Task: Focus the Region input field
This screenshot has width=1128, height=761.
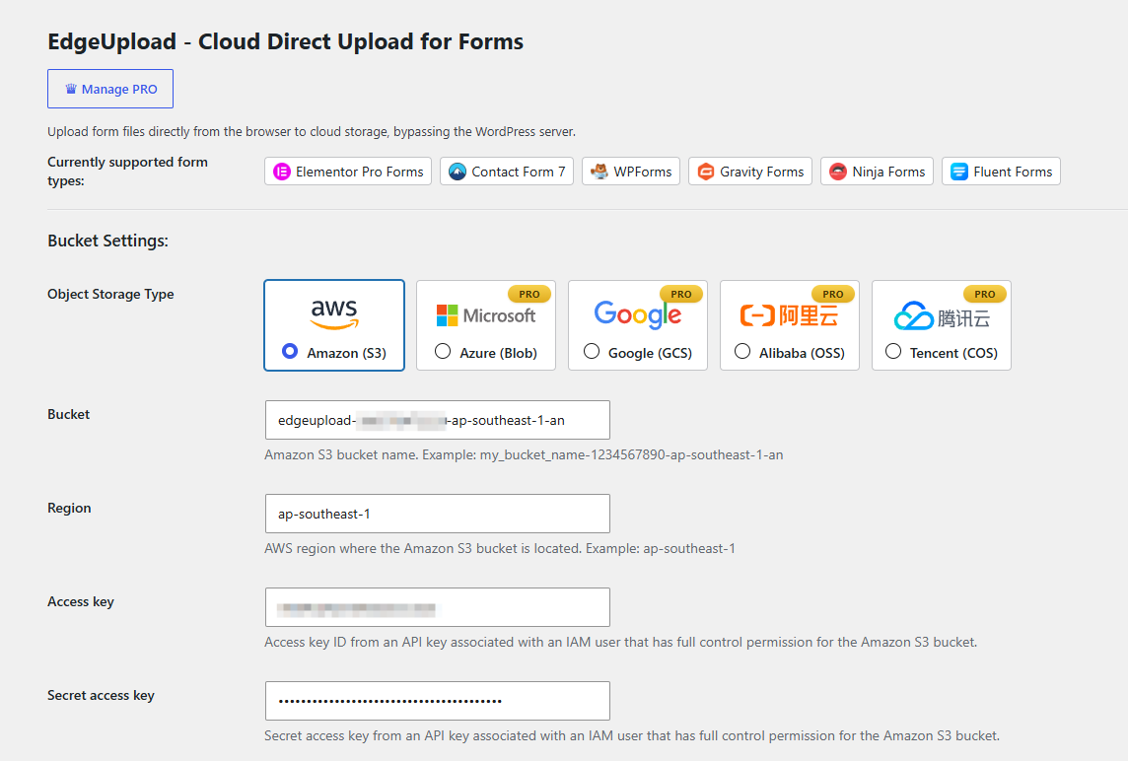Action: point(438,514)
